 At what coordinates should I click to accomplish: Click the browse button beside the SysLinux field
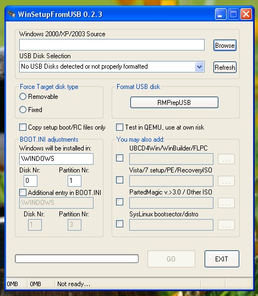(x=226, y=225)
